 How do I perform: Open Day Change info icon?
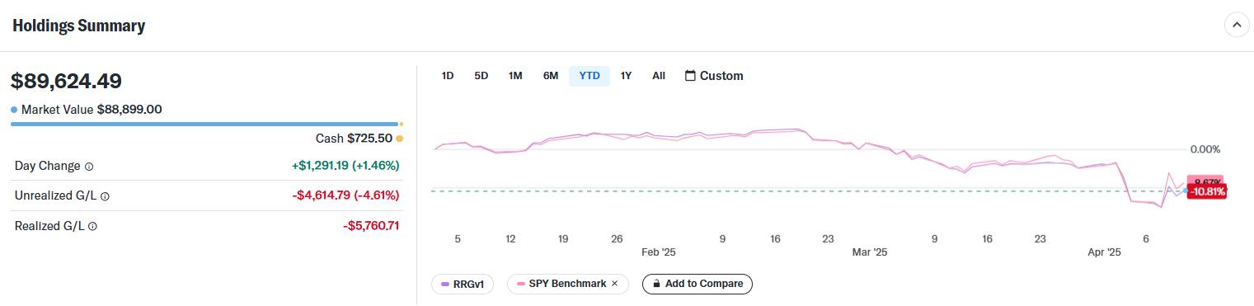[89, 167]
